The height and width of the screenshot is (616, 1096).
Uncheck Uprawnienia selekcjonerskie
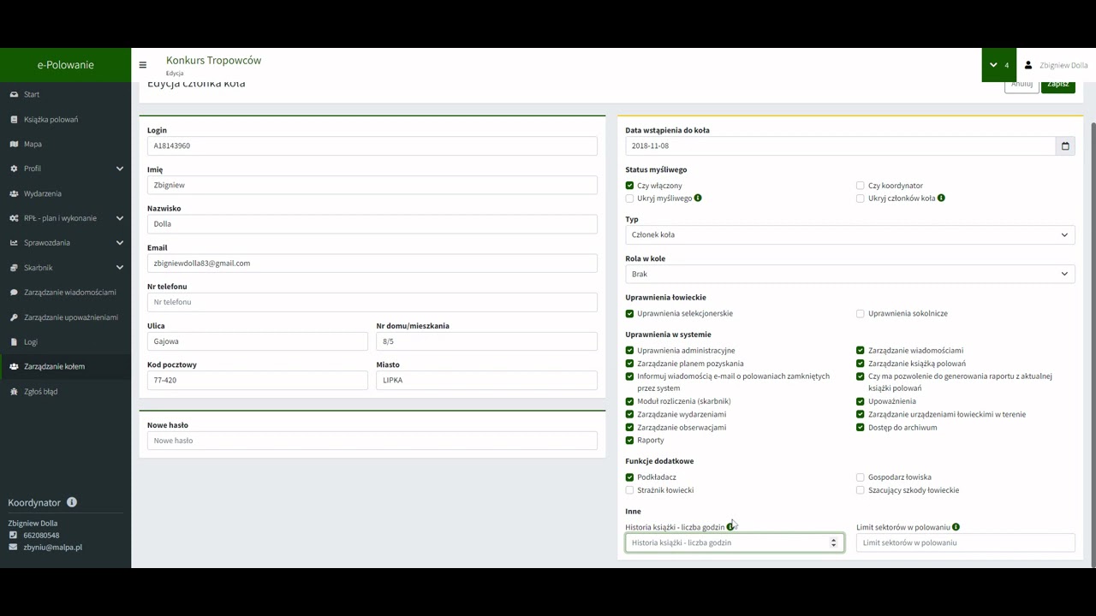point(630,314)
